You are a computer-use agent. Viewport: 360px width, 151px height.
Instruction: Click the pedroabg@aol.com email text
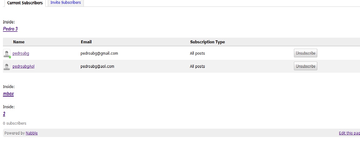97,66
